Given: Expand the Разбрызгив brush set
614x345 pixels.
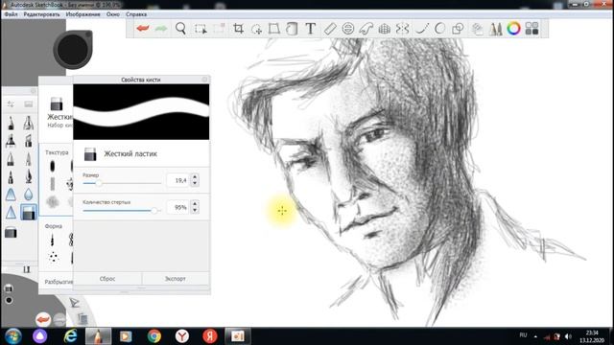Looking at the screenshot, I should pos(59,282).
